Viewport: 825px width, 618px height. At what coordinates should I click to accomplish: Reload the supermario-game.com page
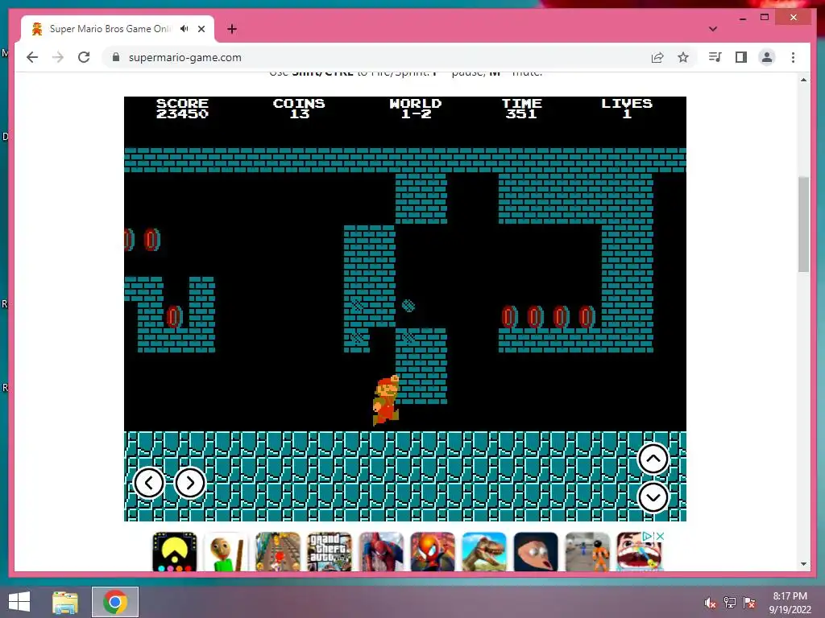point(84,57)
